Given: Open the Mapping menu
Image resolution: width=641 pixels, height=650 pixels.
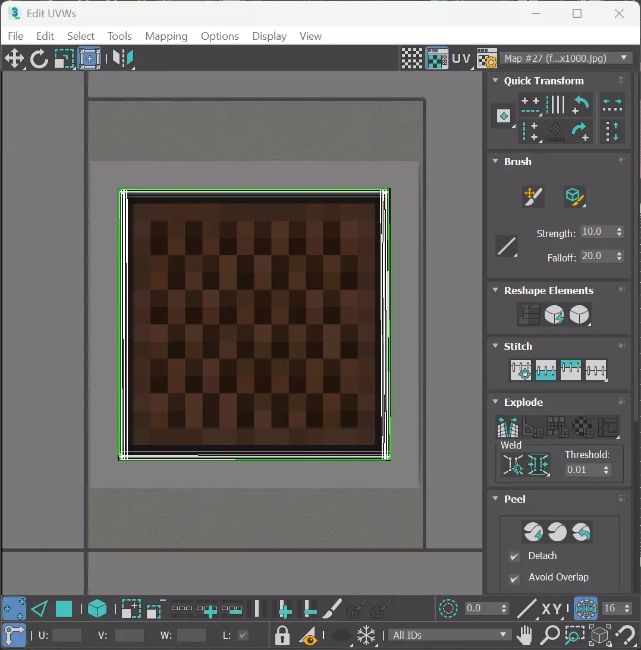Looking at the screenshot, I should (166, 36).
